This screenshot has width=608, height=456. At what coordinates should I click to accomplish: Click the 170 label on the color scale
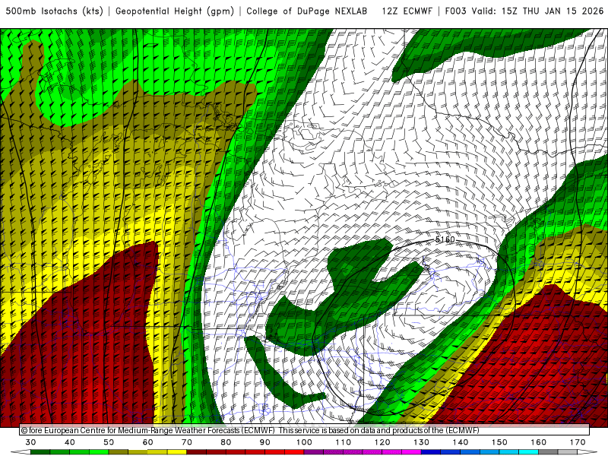pos(578,442)
